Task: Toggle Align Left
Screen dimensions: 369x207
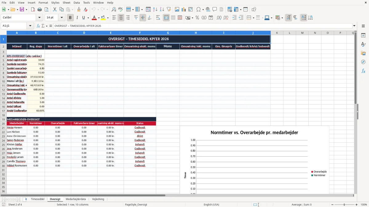Action: click(x=114, y=18)
